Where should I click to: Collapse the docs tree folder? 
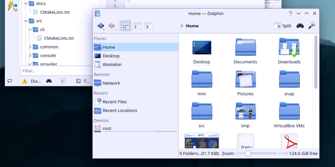click(x=26, y=4)
